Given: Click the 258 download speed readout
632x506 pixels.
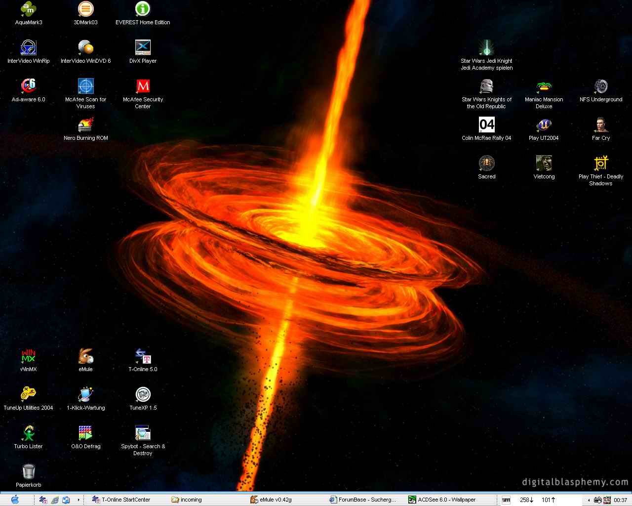Looking at the screenshot, I should point(527,500).
